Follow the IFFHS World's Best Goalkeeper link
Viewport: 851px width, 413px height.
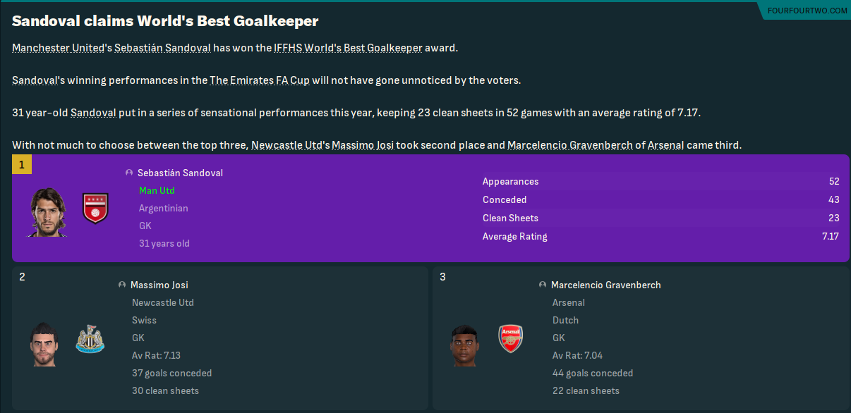point(348,48)
